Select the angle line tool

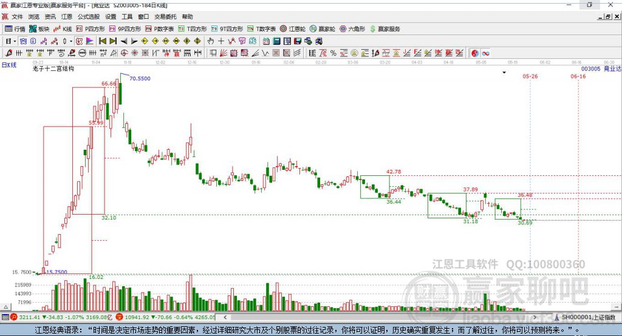pyautogui.click(x=255, y=53)
